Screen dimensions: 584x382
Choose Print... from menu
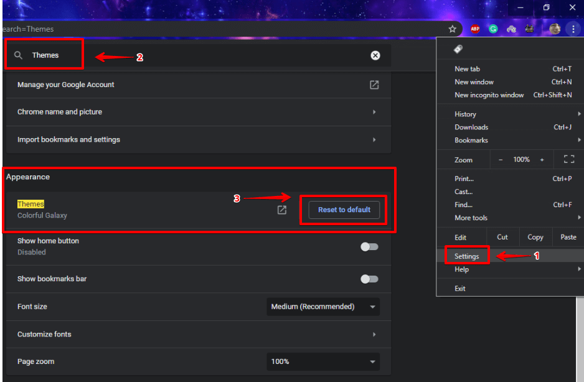point(510,179)
